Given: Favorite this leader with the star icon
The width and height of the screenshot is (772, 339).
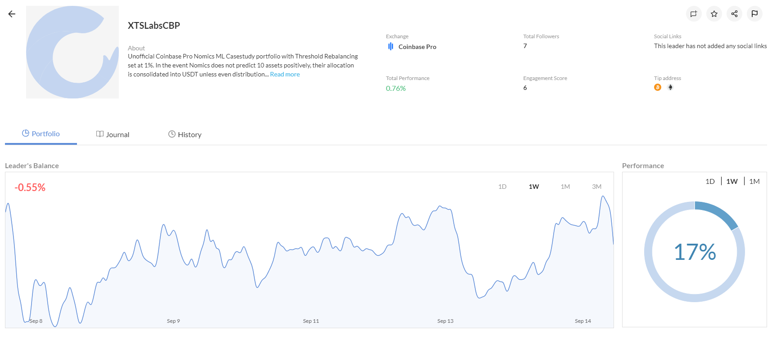Looking at the screenshot, I should [714, 14].
